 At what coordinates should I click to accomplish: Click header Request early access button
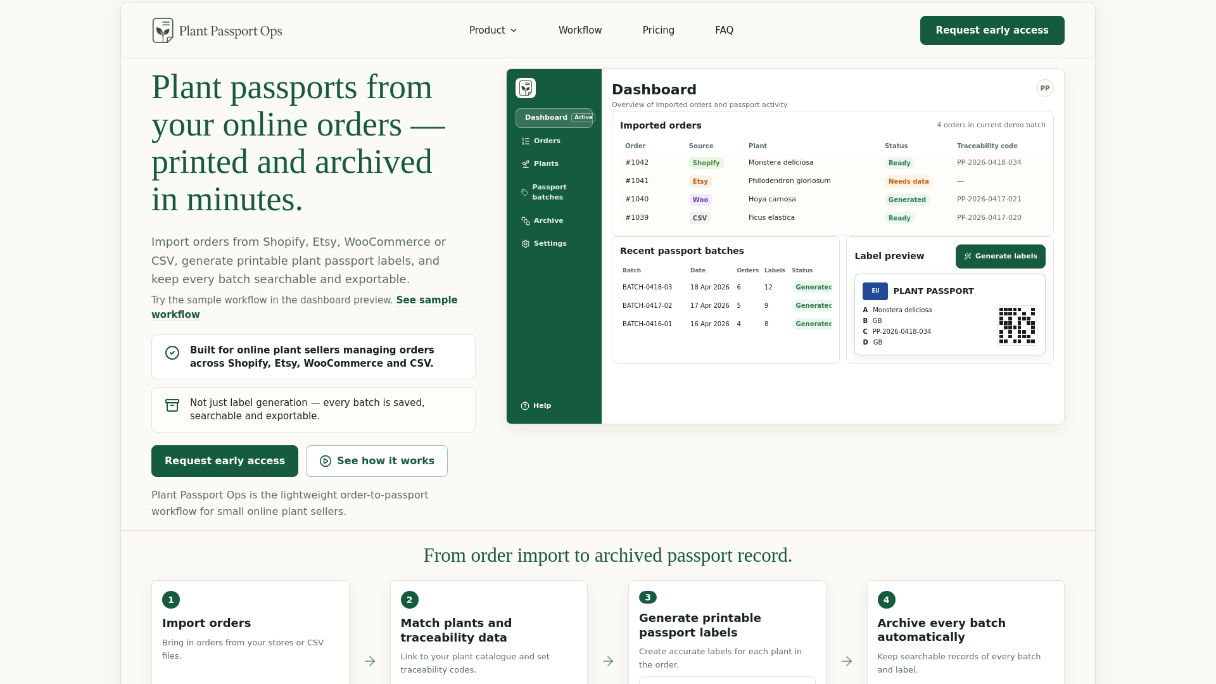coord(992,30)
